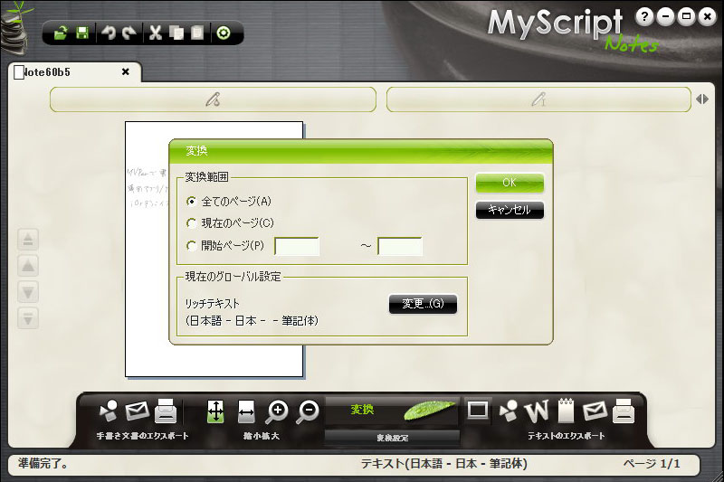The height and width of the screenshot is (482, 724).
Task: Select 現在のページ(C) radio option
Action: [x=230, y=222]
